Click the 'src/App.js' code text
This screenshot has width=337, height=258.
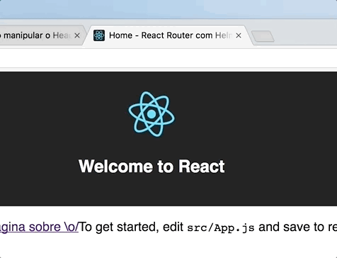click(221, 228)
